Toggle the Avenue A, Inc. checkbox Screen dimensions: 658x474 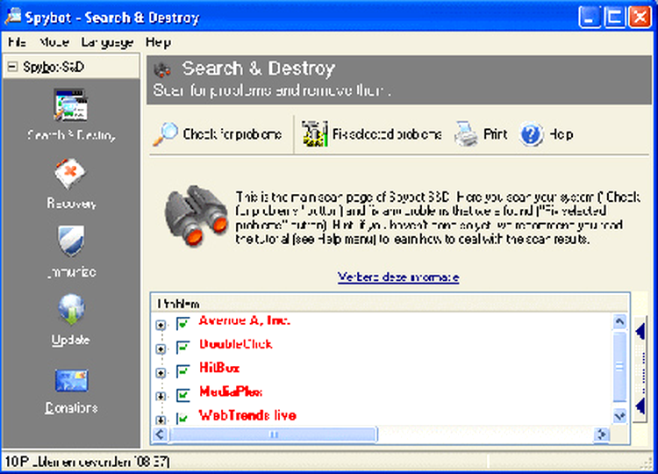coord(183,324)
